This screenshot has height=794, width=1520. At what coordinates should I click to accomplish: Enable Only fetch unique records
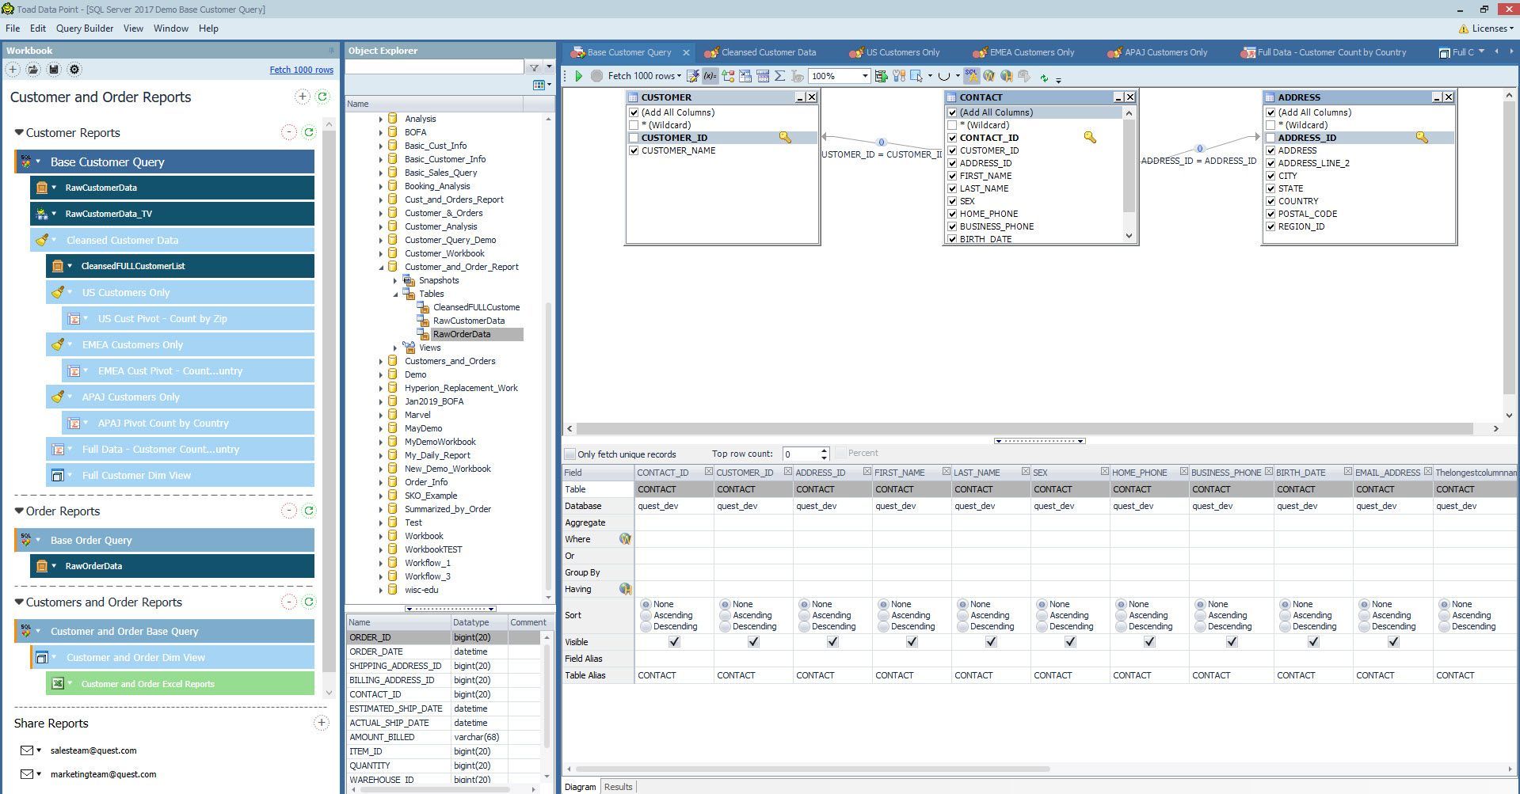click(x=570, y=454)
